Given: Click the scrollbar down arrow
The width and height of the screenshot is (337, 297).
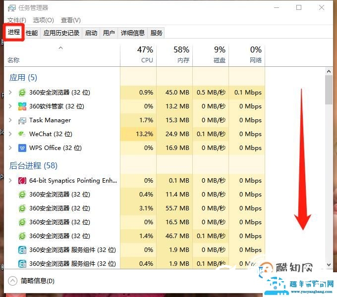Looking at the screenshot, I should click(329, 265).
